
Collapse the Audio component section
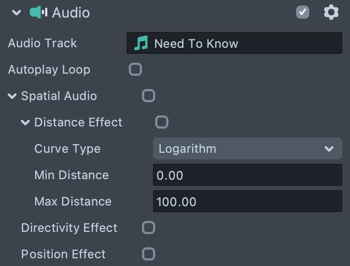[17, 13]
